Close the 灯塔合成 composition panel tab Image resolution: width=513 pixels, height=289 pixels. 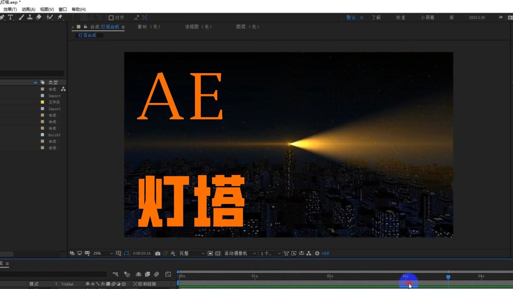73,27
